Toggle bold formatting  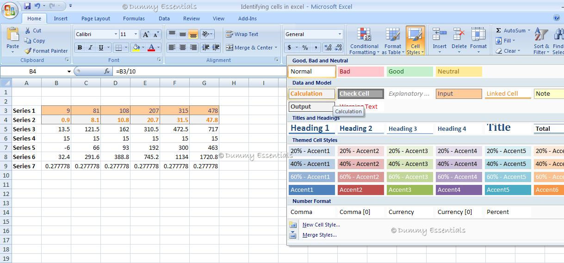click(80, 48)
